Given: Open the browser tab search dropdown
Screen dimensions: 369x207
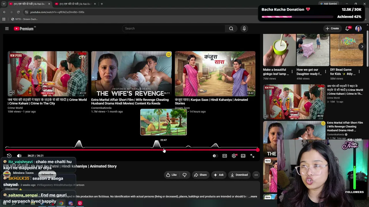Looking at the screenshot, I should [x=3, y=4].
